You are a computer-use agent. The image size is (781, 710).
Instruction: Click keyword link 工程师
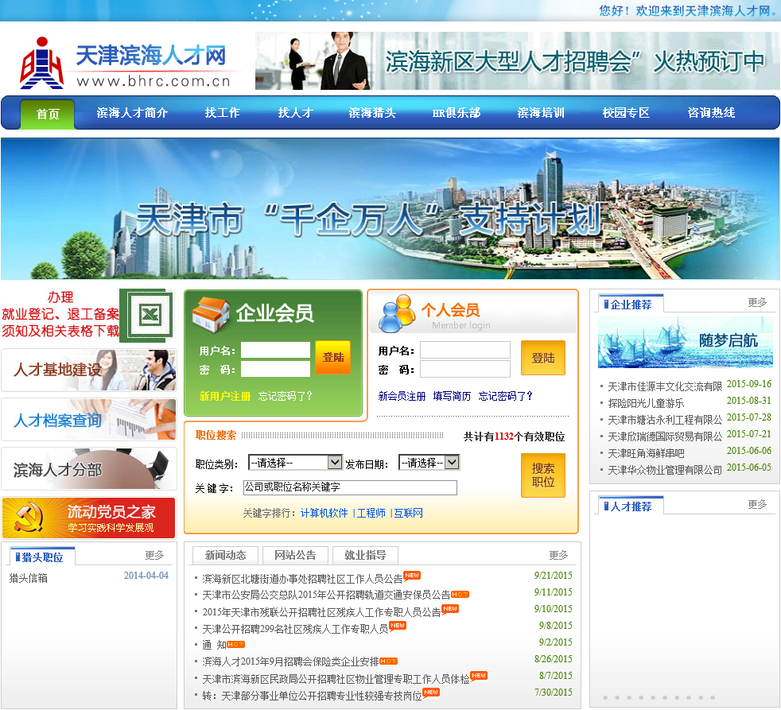point(371,513)
